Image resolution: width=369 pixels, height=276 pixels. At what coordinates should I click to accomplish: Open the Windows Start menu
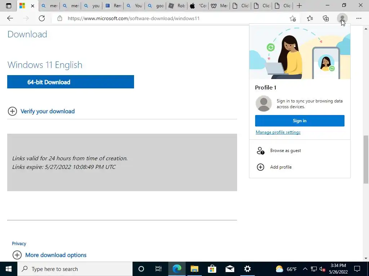[x=9, y=269]
